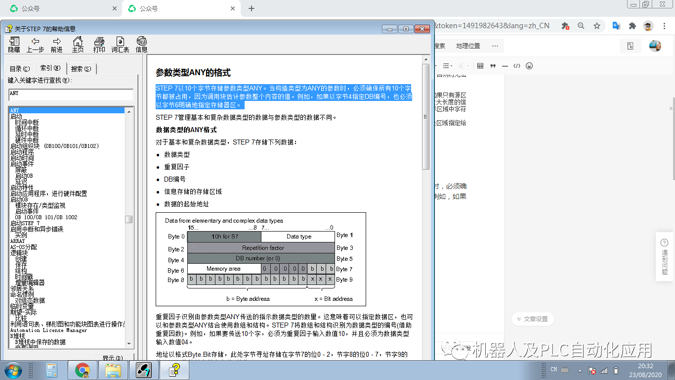Click index list scroll-down arrow
Viewport: 675px width, 380px height.
(x=129, y=343)
